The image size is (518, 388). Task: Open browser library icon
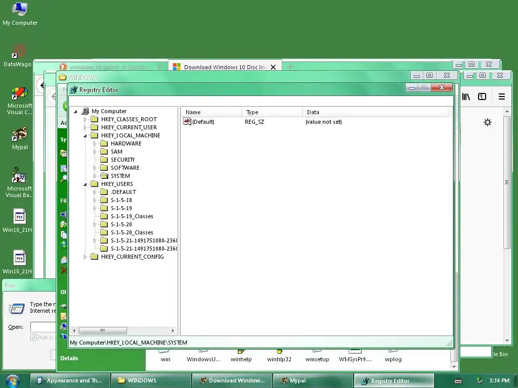[466, 96]
